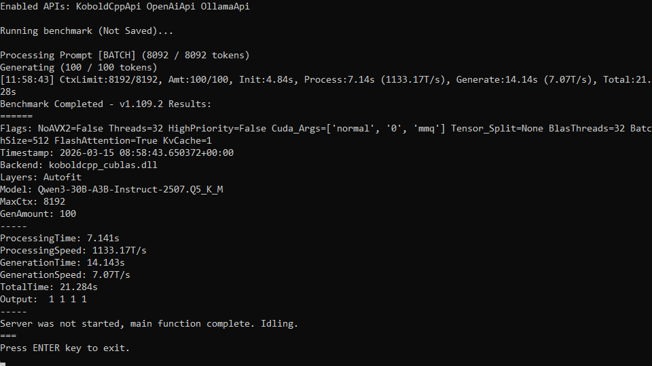Click the "Layers: Autofit" line

point(41,178)
